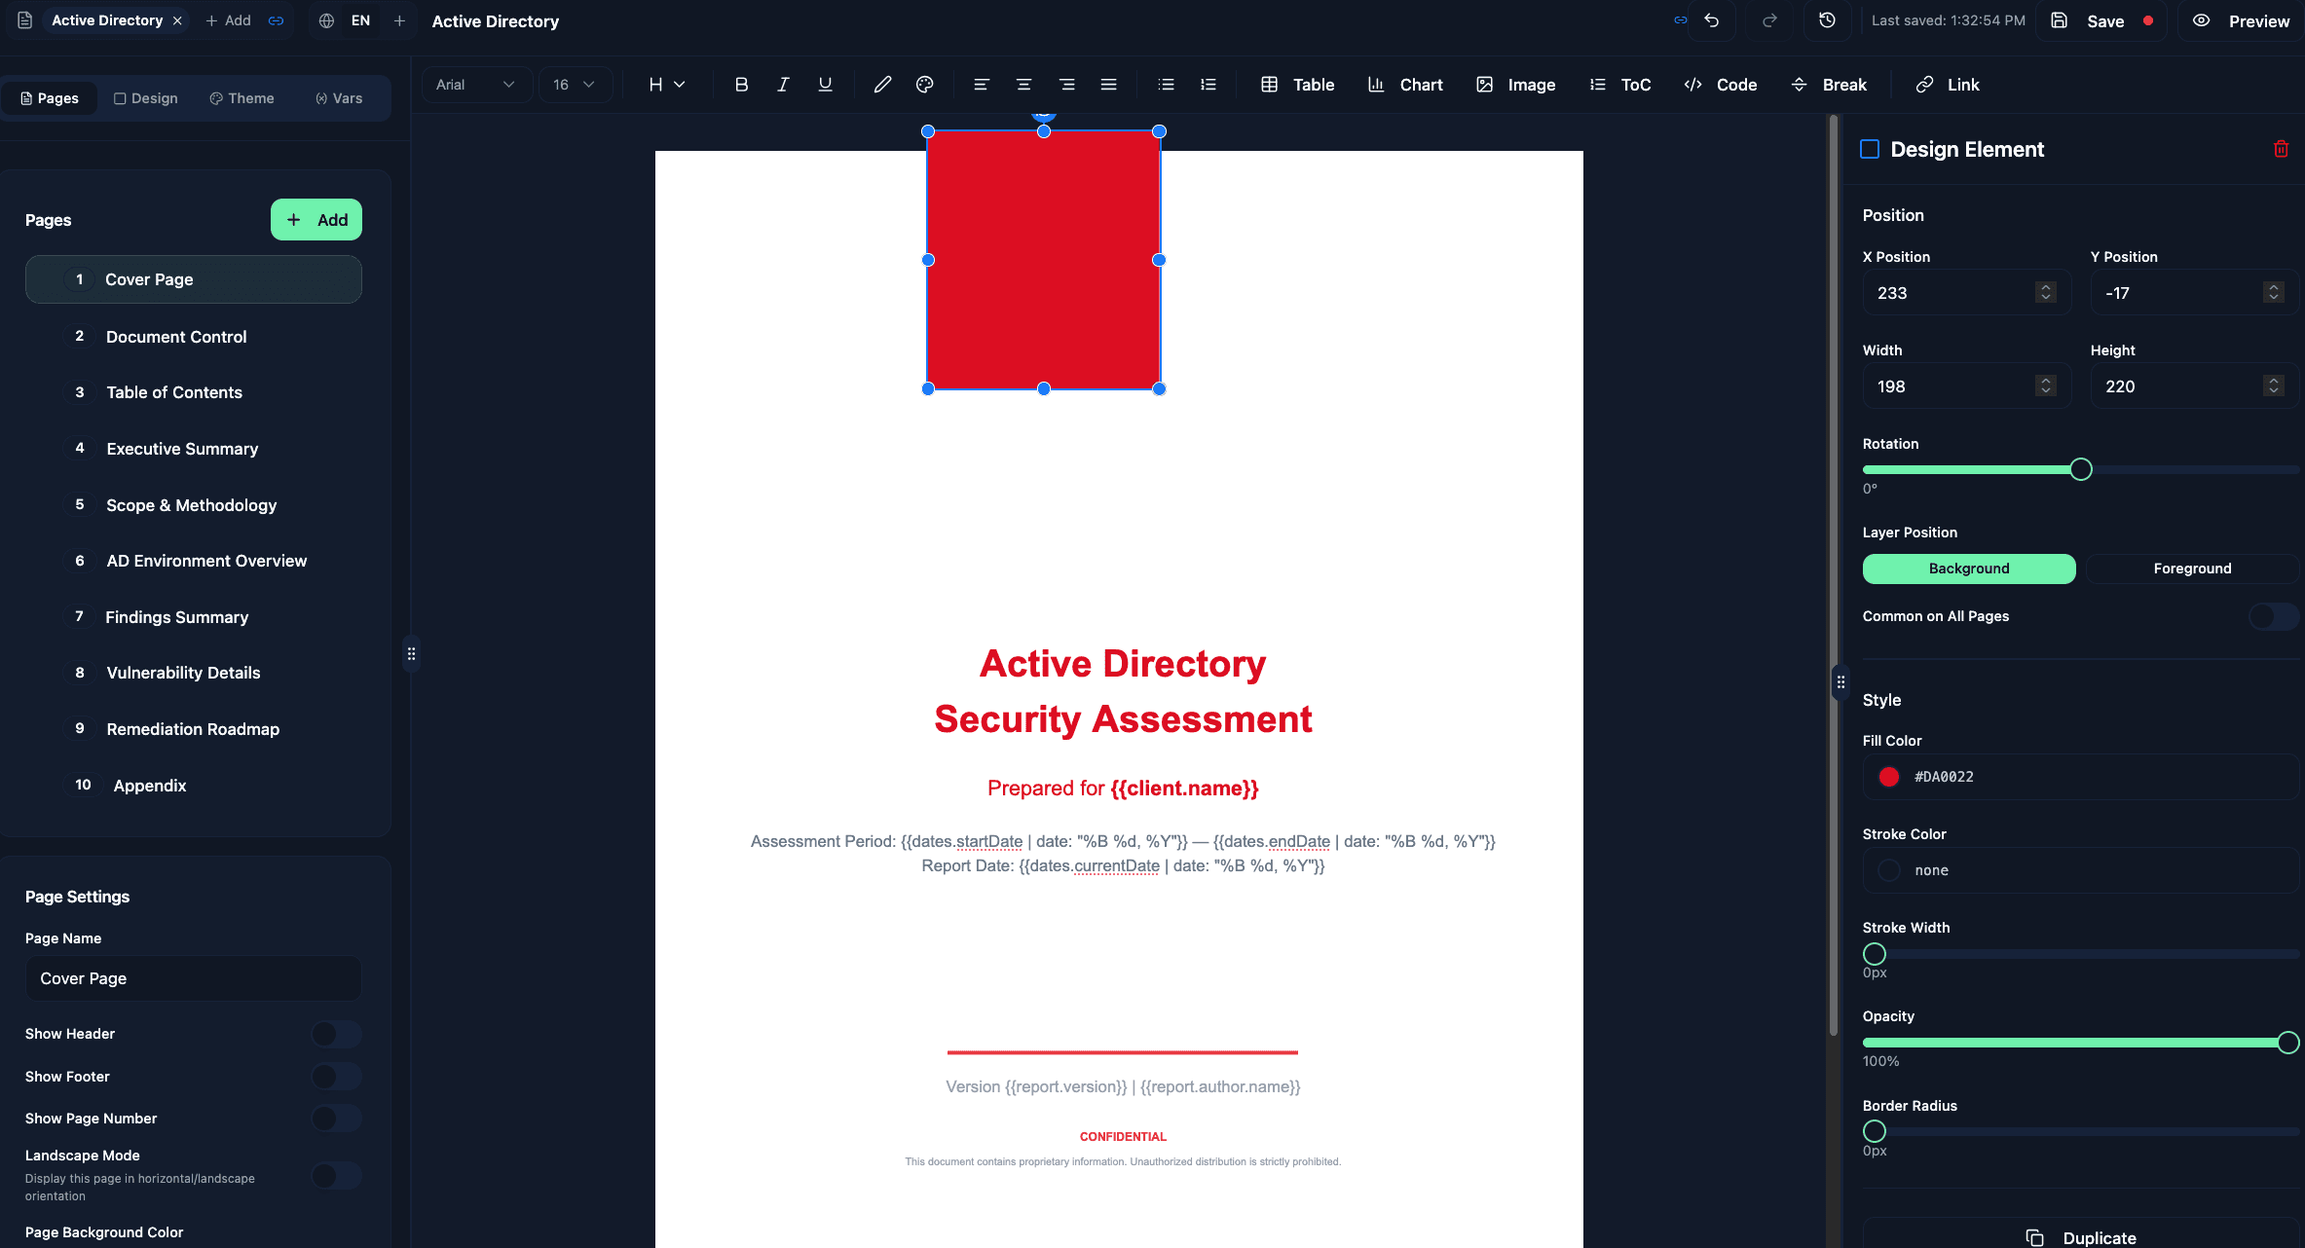Select the red rectangle on canvas
This screenshot has width=2305, height=1248.
(x=1043, y=260)
